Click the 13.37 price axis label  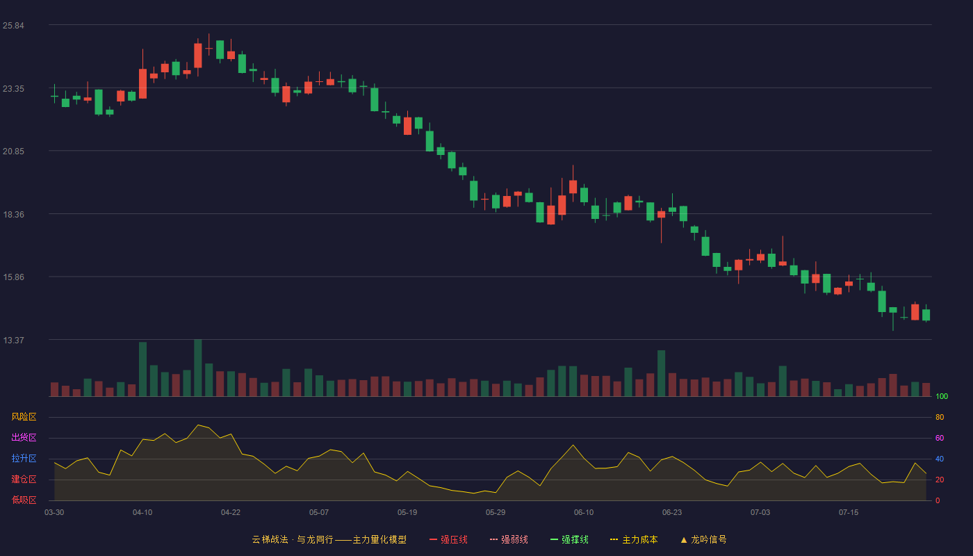(x=13, y=341)
